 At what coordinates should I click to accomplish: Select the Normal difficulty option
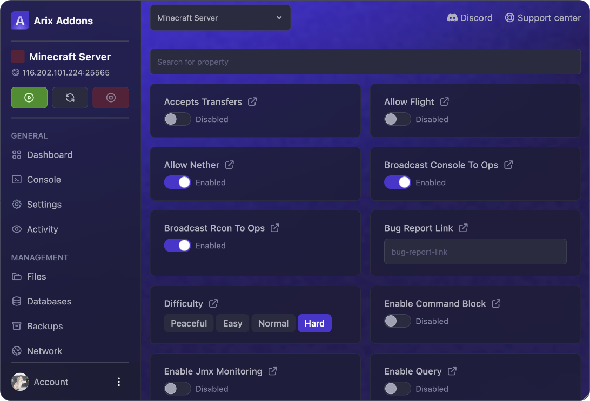pos(273,323)
